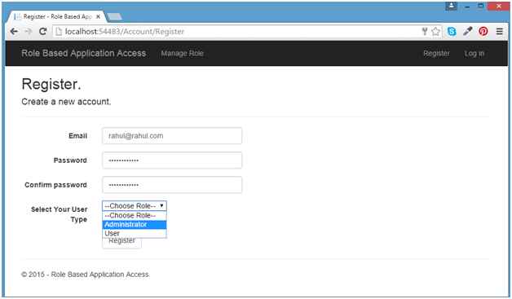Click the Register submit button
512x299 pixels.
click(121, 243)
